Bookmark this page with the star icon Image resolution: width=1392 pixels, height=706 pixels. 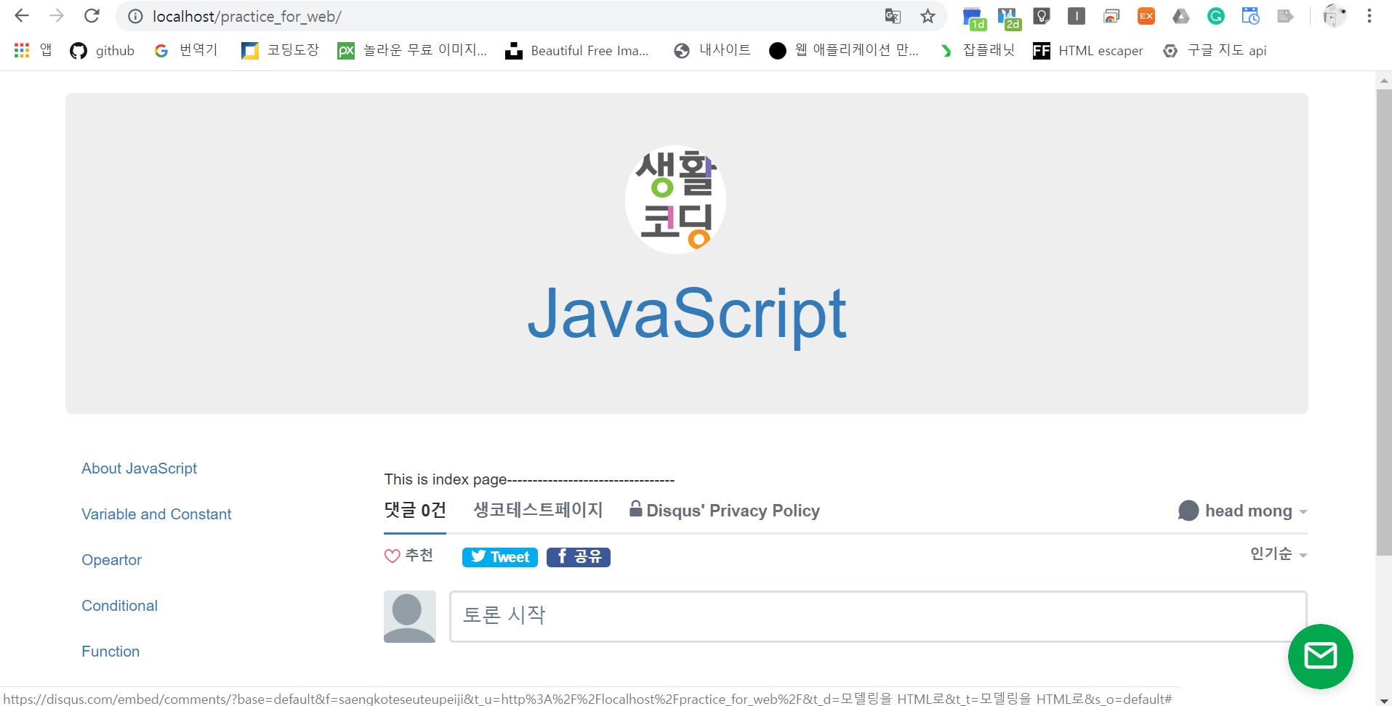click(927, 15)
